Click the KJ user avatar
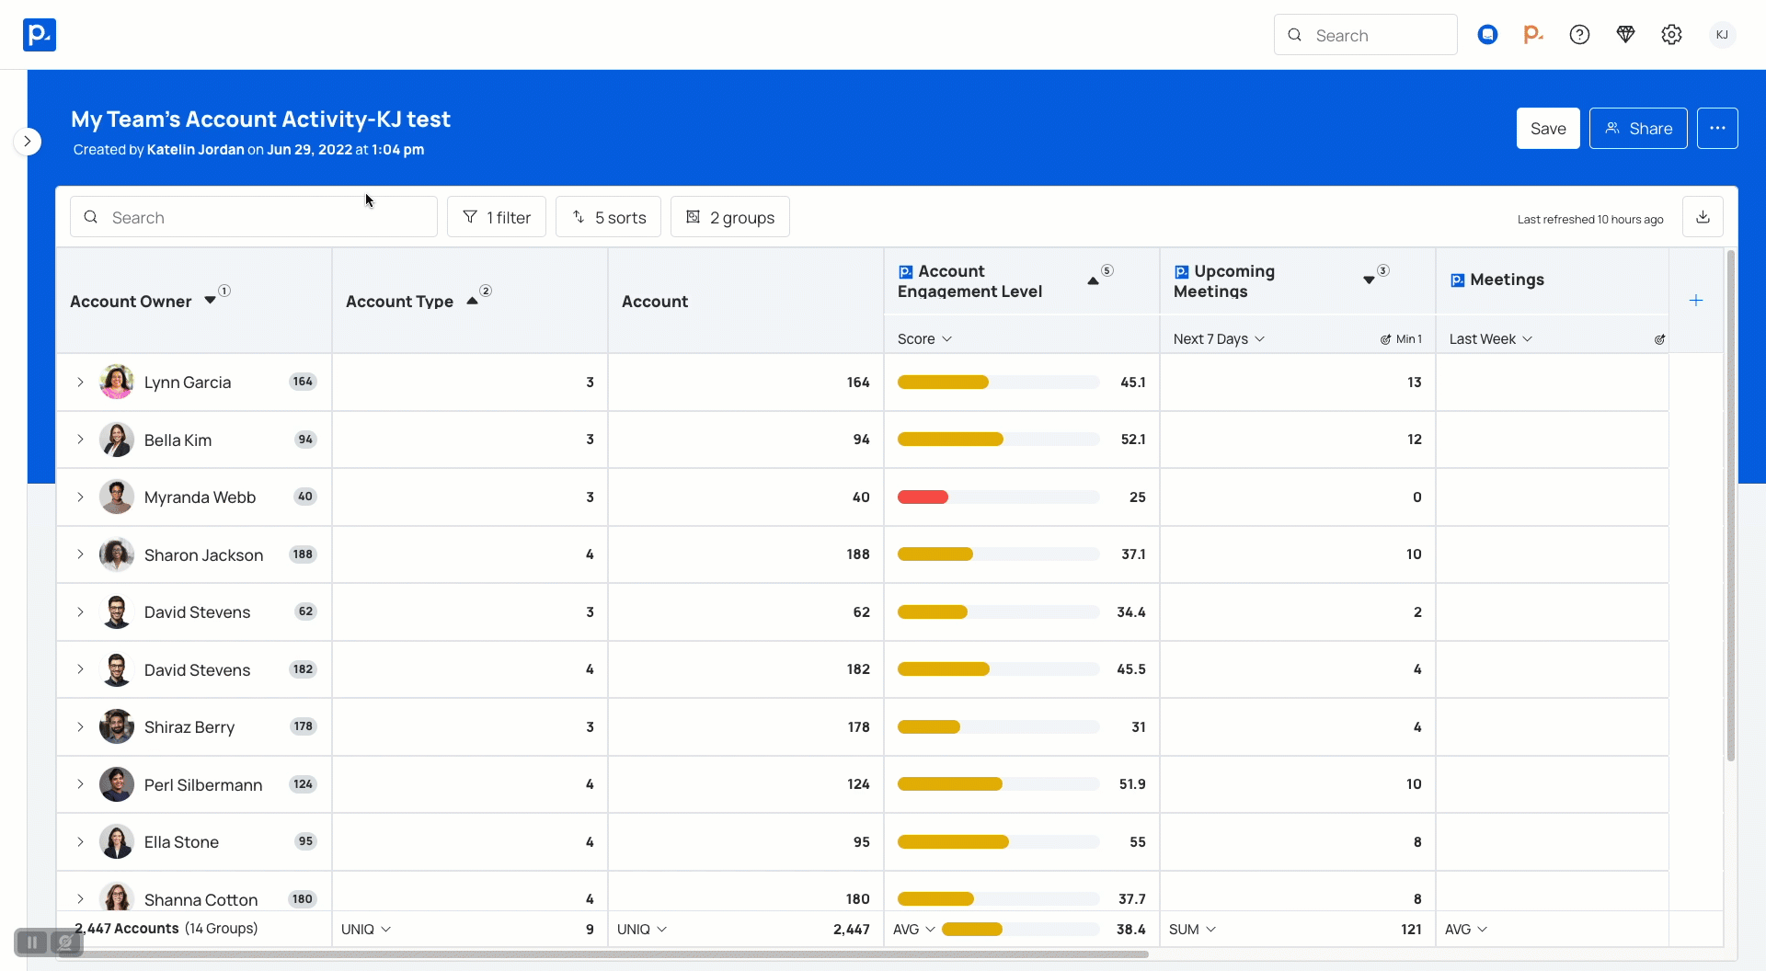This screenshot has width=1766, height=971. (1722, 35)
